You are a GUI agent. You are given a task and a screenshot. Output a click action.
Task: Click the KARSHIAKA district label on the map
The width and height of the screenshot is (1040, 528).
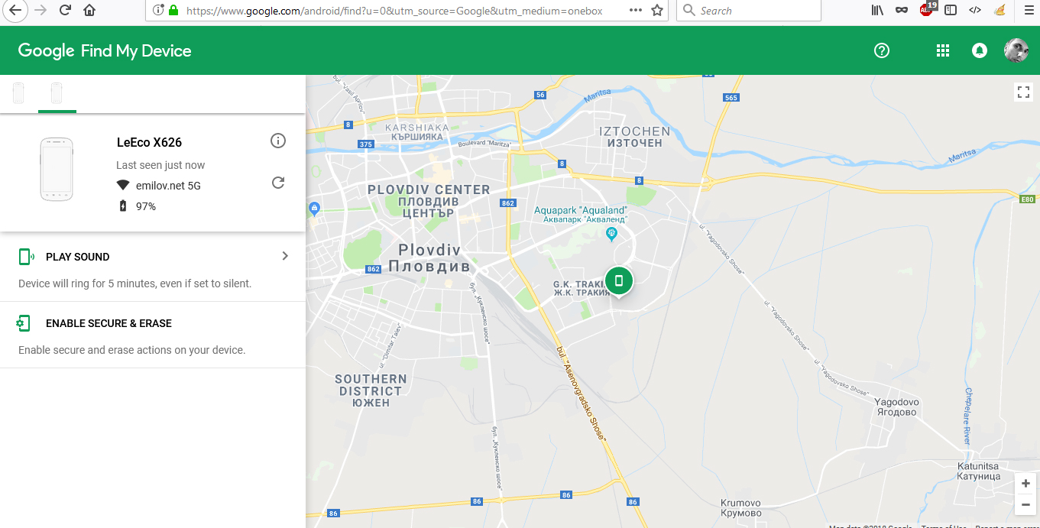(417, 132)
